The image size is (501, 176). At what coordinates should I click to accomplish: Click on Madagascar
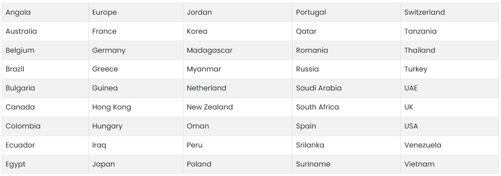209,50
